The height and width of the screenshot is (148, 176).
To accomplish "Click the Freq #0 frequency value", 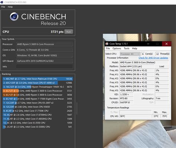I will click(x=137, y=70).
